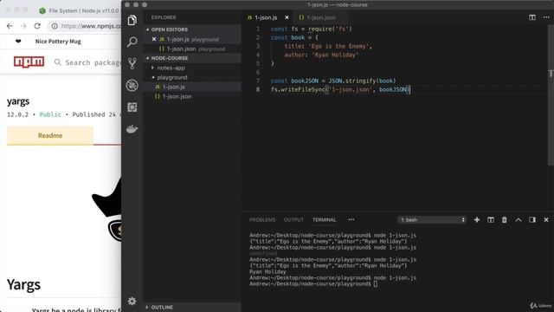The width and height of the screenshot is (554, 312).
Task: Reload the page in the browser
Action: [37, 26]
